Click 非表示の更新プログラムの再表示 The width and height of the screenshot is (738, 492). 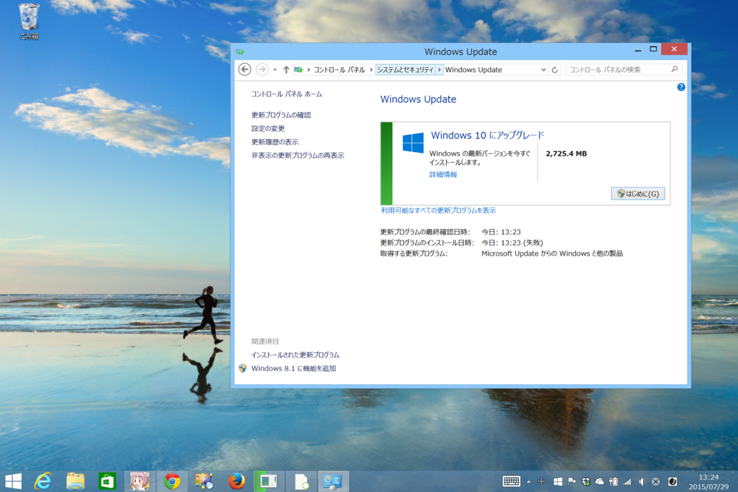click(x=298, y=155)
